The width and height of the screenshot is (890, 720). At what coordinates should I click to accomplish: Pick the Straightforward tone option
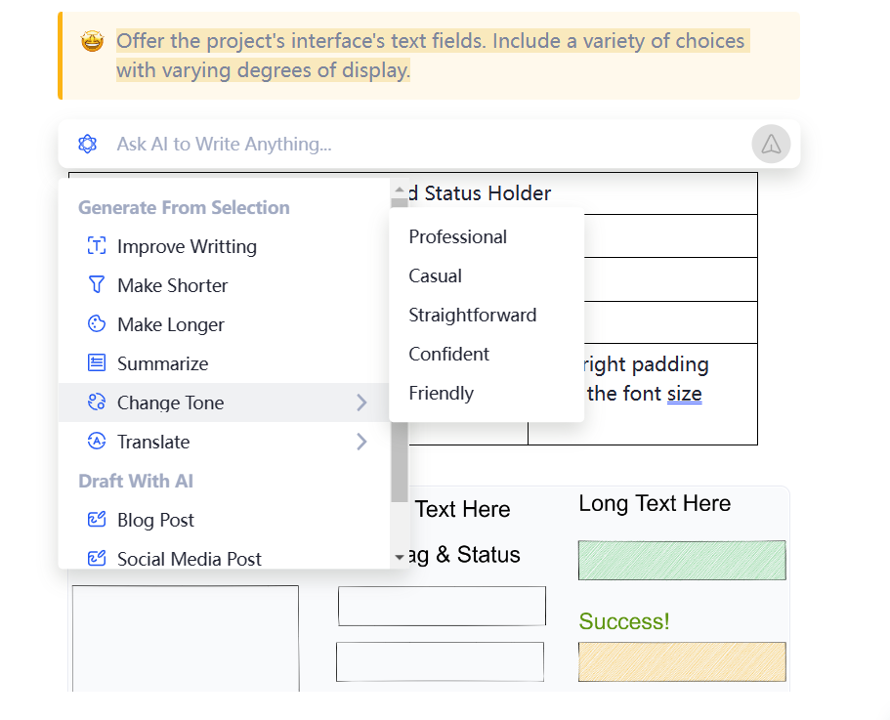coord(472,315)
